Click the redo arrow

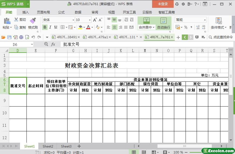39,37
